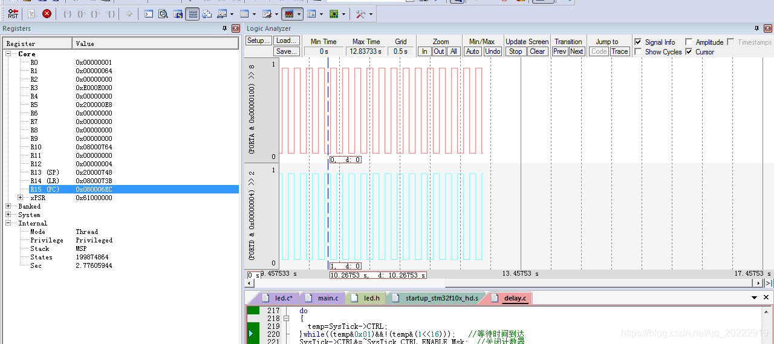Click the Save... button
The height and width of the screenshot is (344, 774).
(x=286, y=51)
